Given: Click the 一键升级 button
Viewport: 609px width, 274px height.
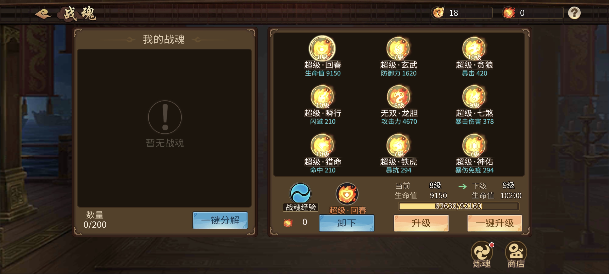Looking at the screenshot, I should tap(495, 223).
